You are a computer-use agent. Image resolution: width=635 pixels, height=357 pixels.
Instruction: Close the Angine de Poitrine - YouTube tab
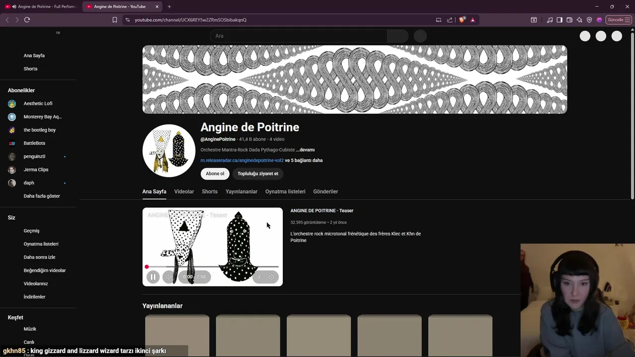click(x=157, y=6)
